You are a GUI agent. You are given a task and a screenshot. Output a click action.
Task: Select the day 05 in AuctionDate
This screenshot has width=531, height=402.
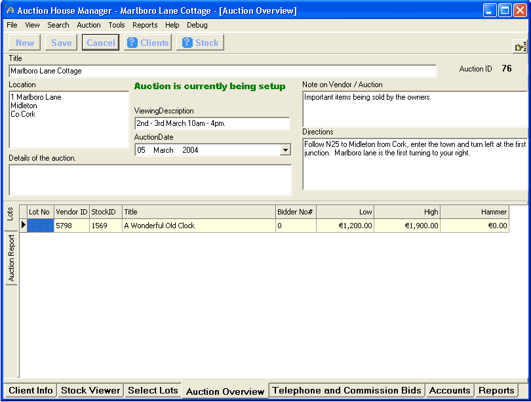coord(141,150)
